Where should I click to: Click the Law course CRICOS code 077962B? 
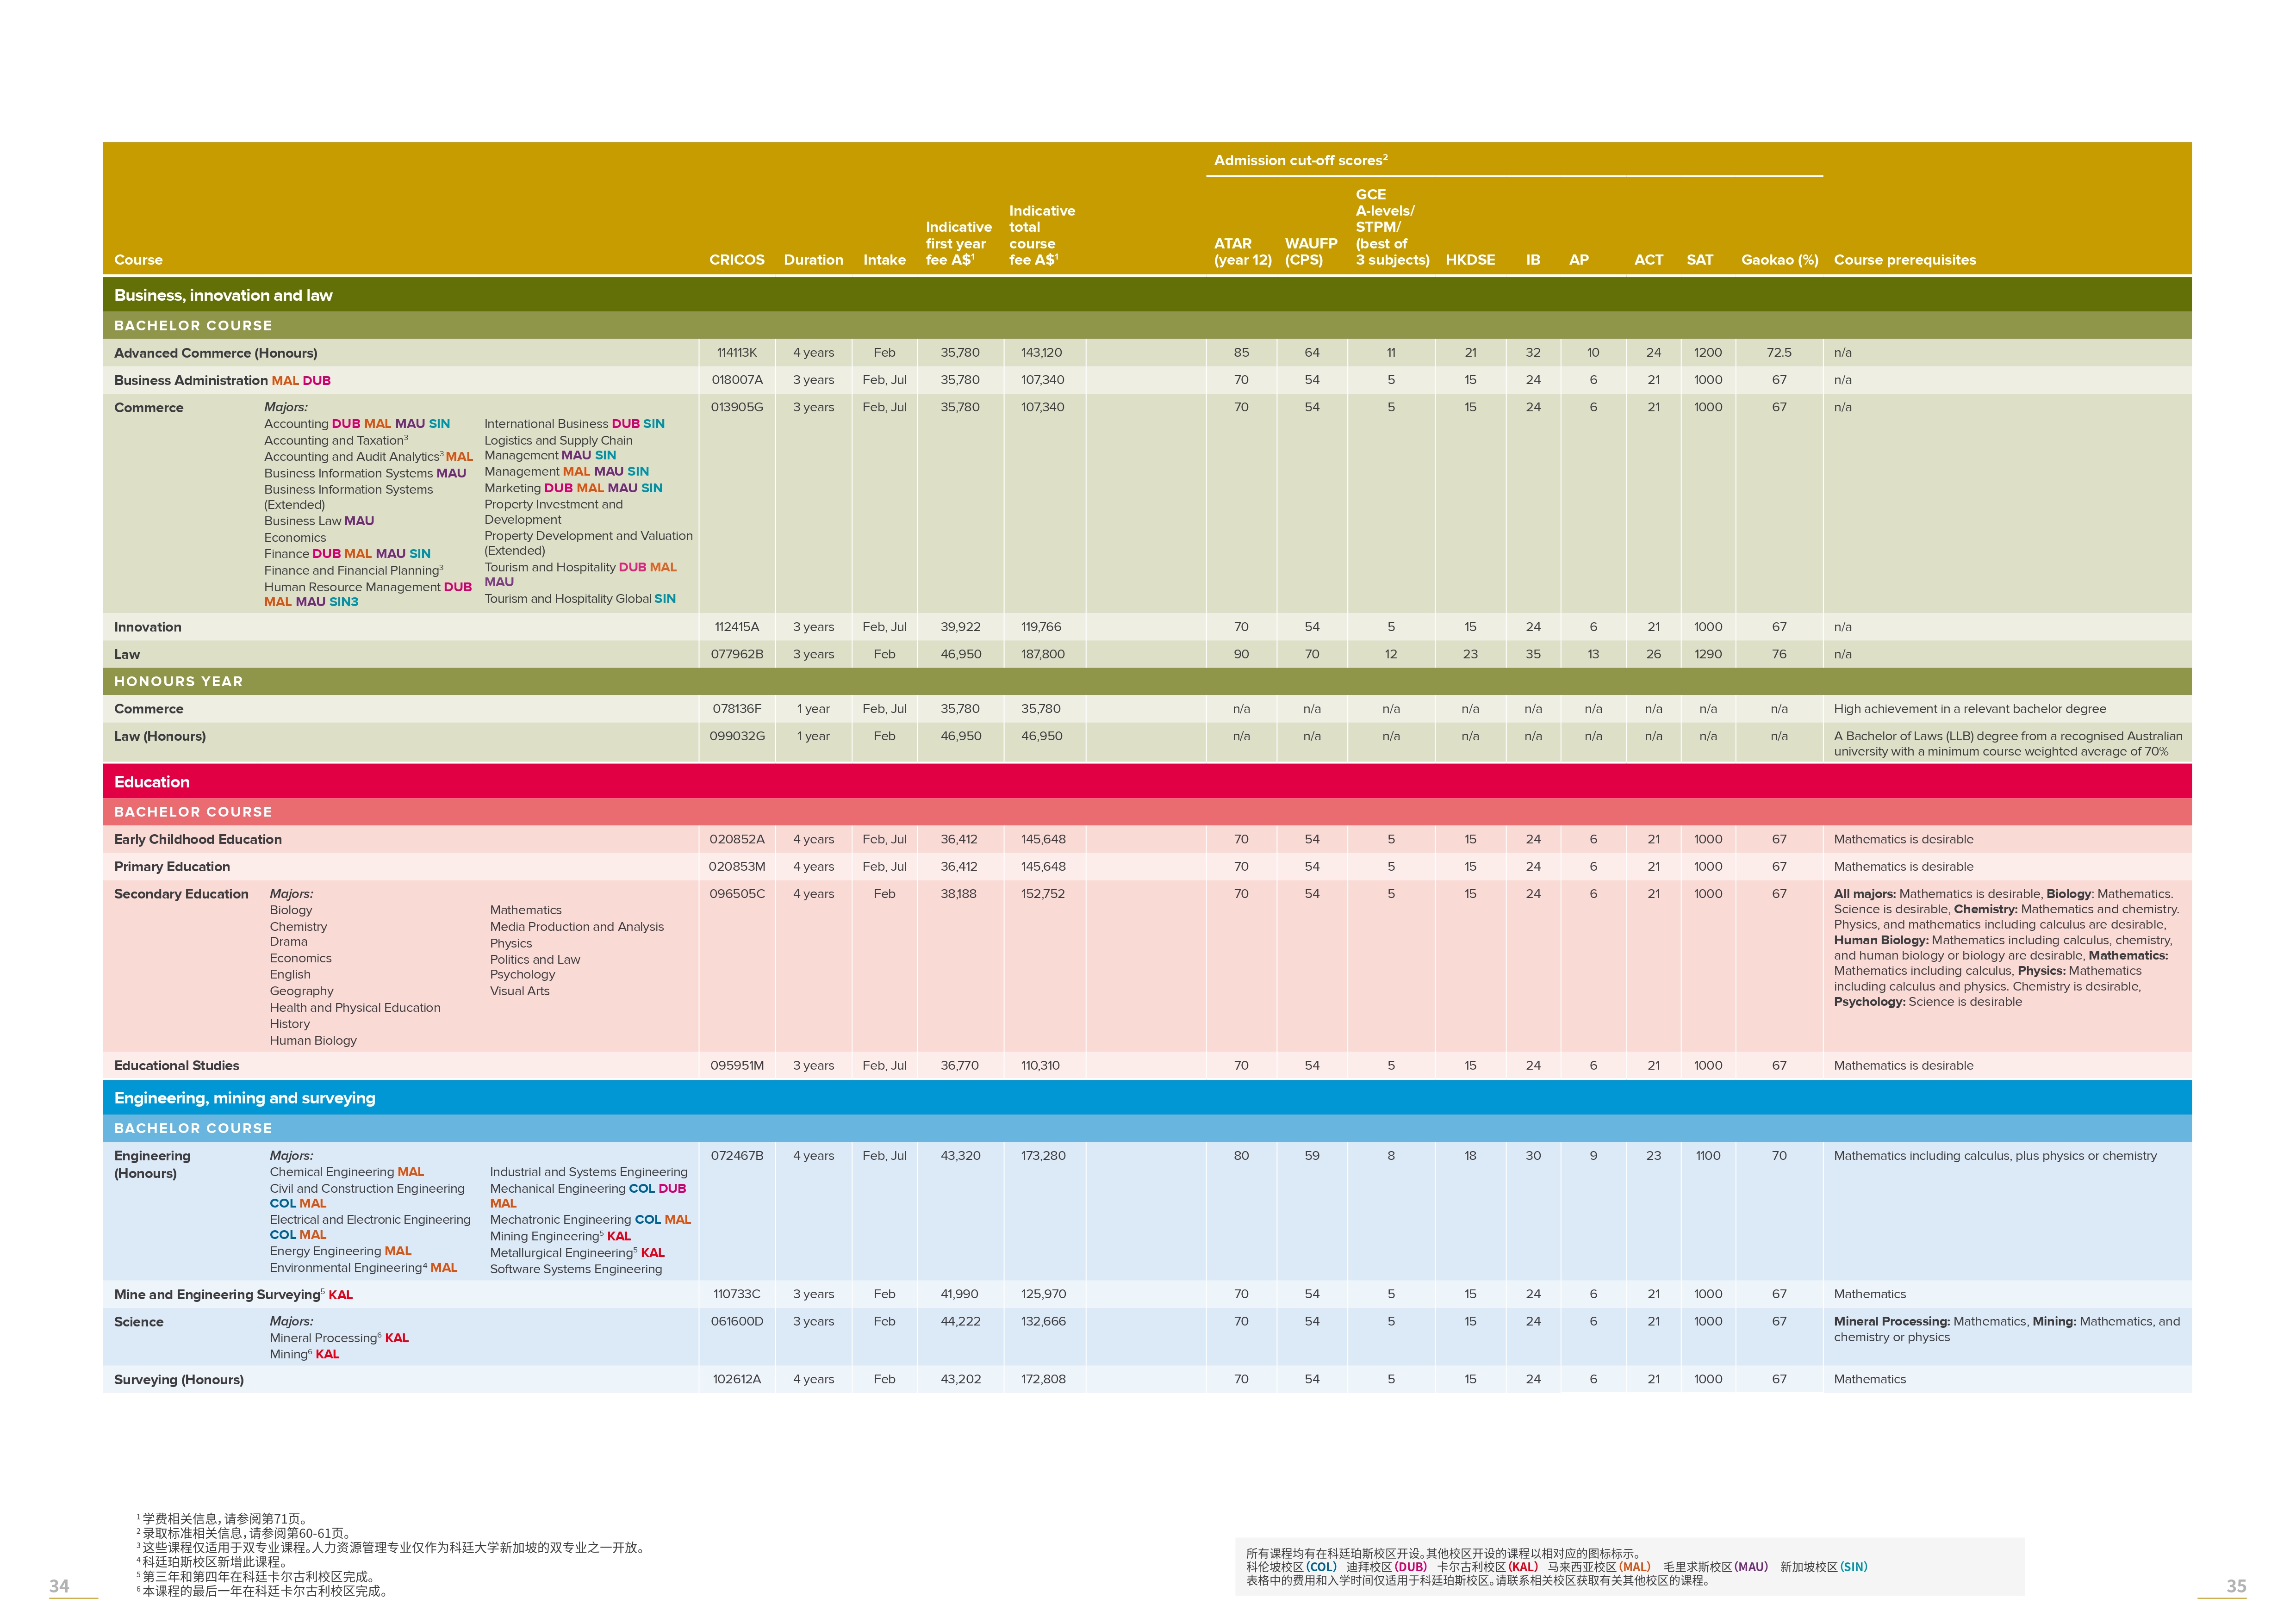pos(736,654)
